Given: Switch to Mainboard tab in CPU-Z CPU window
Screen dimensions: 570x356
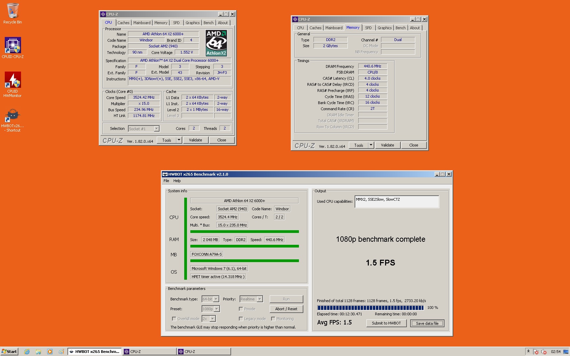Looking at the screenshot, I should coord(142,23).
